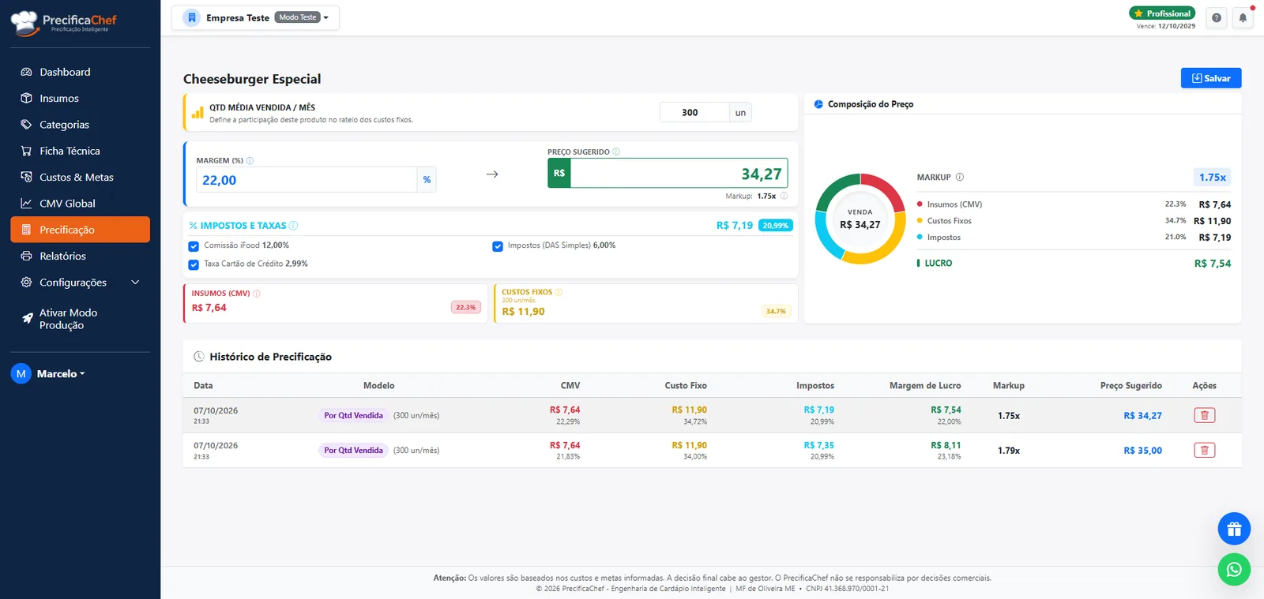Click the margin percentage input field
The image size is (1264, 599).
(307, 180)
